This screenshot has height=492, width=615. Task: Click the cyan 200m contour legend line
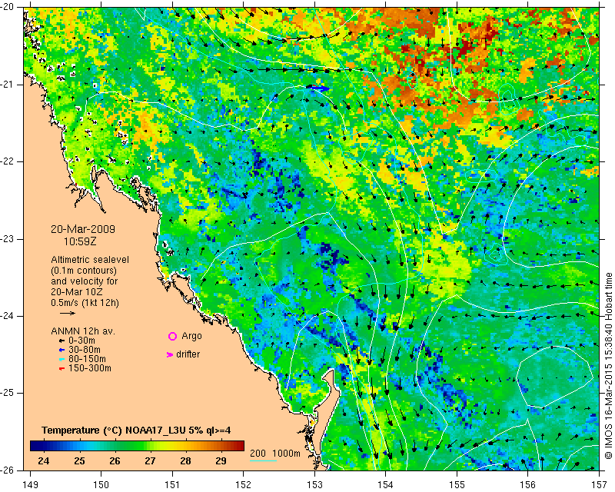click(263, 460)
